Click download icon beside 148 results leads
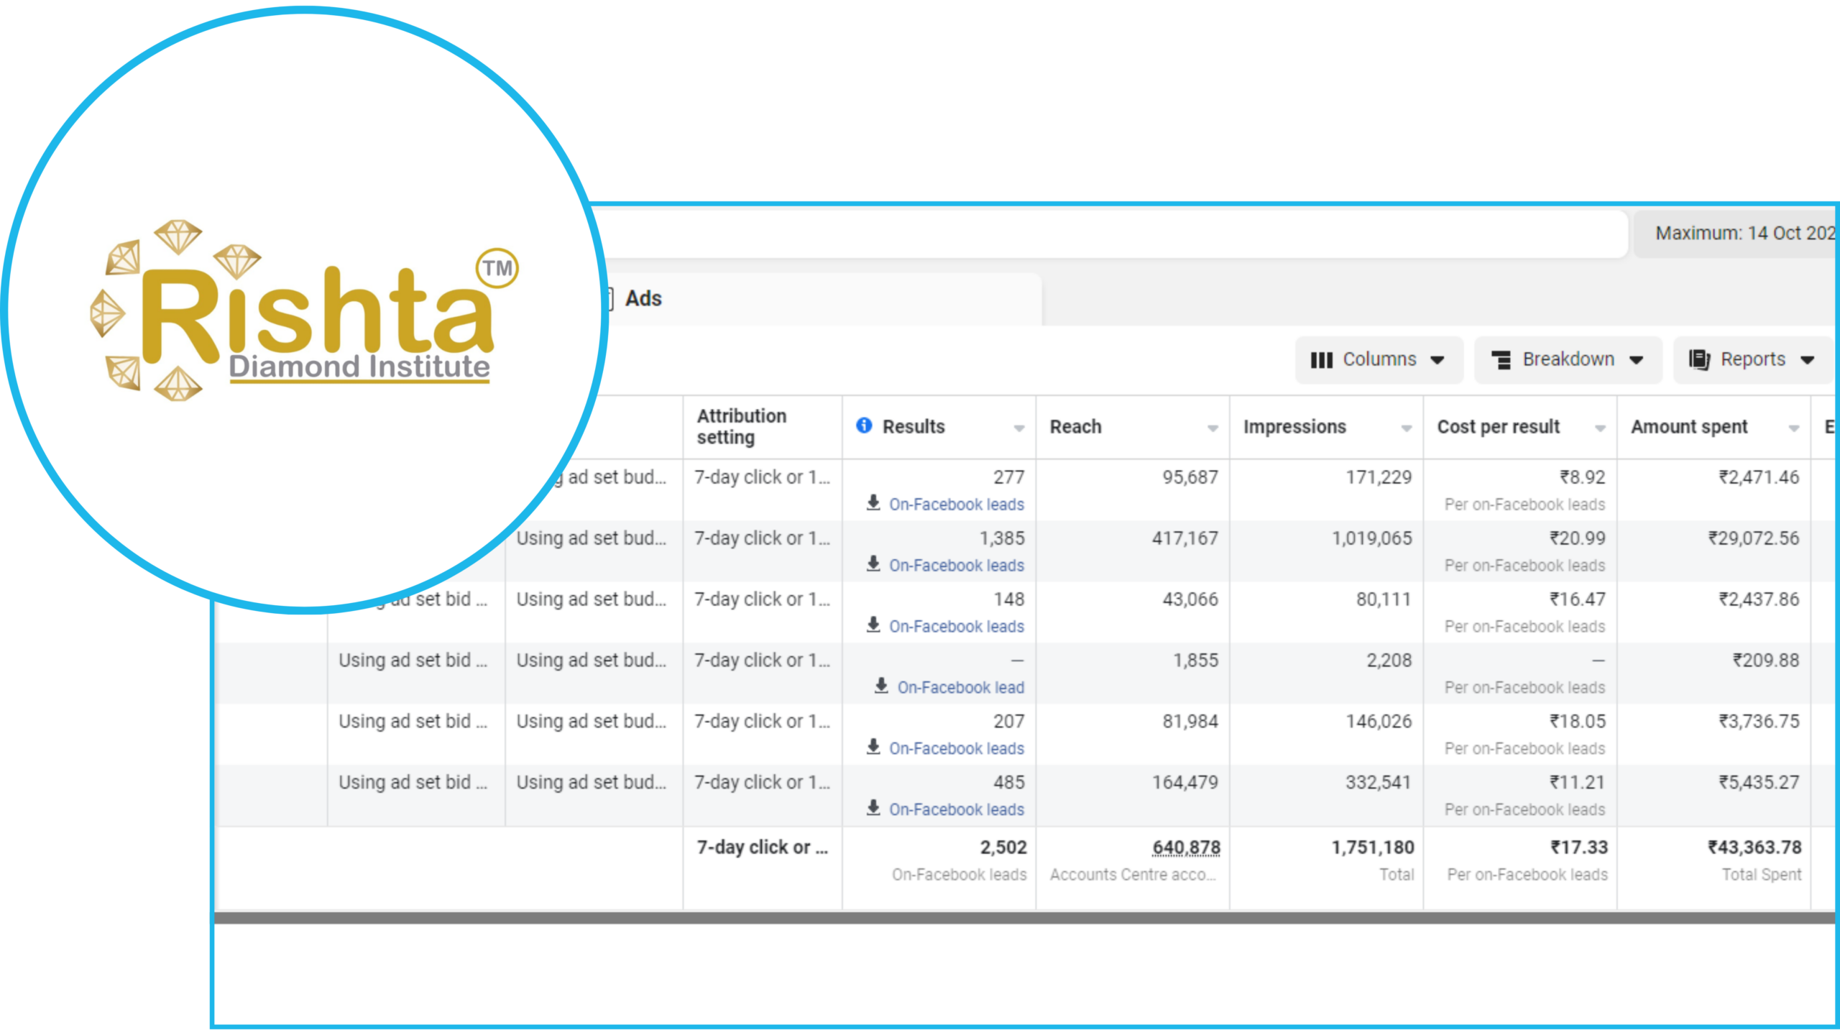This screenshot has width=1840, height=1035. [873, 625]
